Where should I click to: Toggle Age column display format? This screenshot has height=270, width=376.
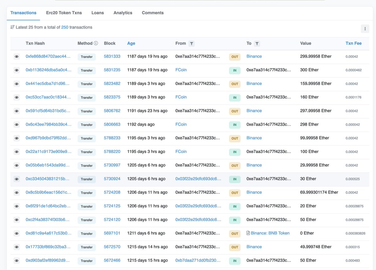[131, 43]
